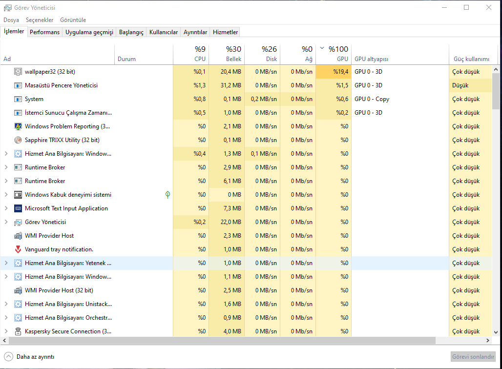Click the System process icon
Screen dimensions: 502x369
coord(18,99)
